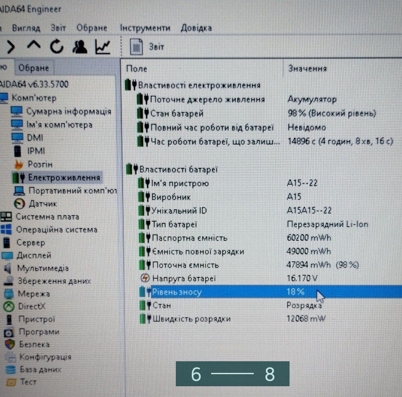This screenshot has width=402, height=397.
Task: Click the forward arrow icon on the toolbar
Action: (x=11, y=47)
